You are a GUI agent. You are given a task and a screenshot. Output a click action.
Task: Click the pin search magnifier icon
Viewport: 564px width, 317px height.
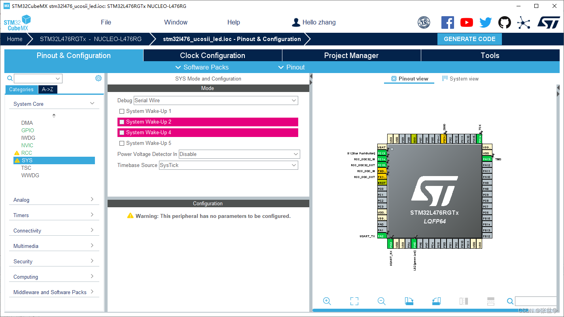pyautogui.click(x=510, y=302)
